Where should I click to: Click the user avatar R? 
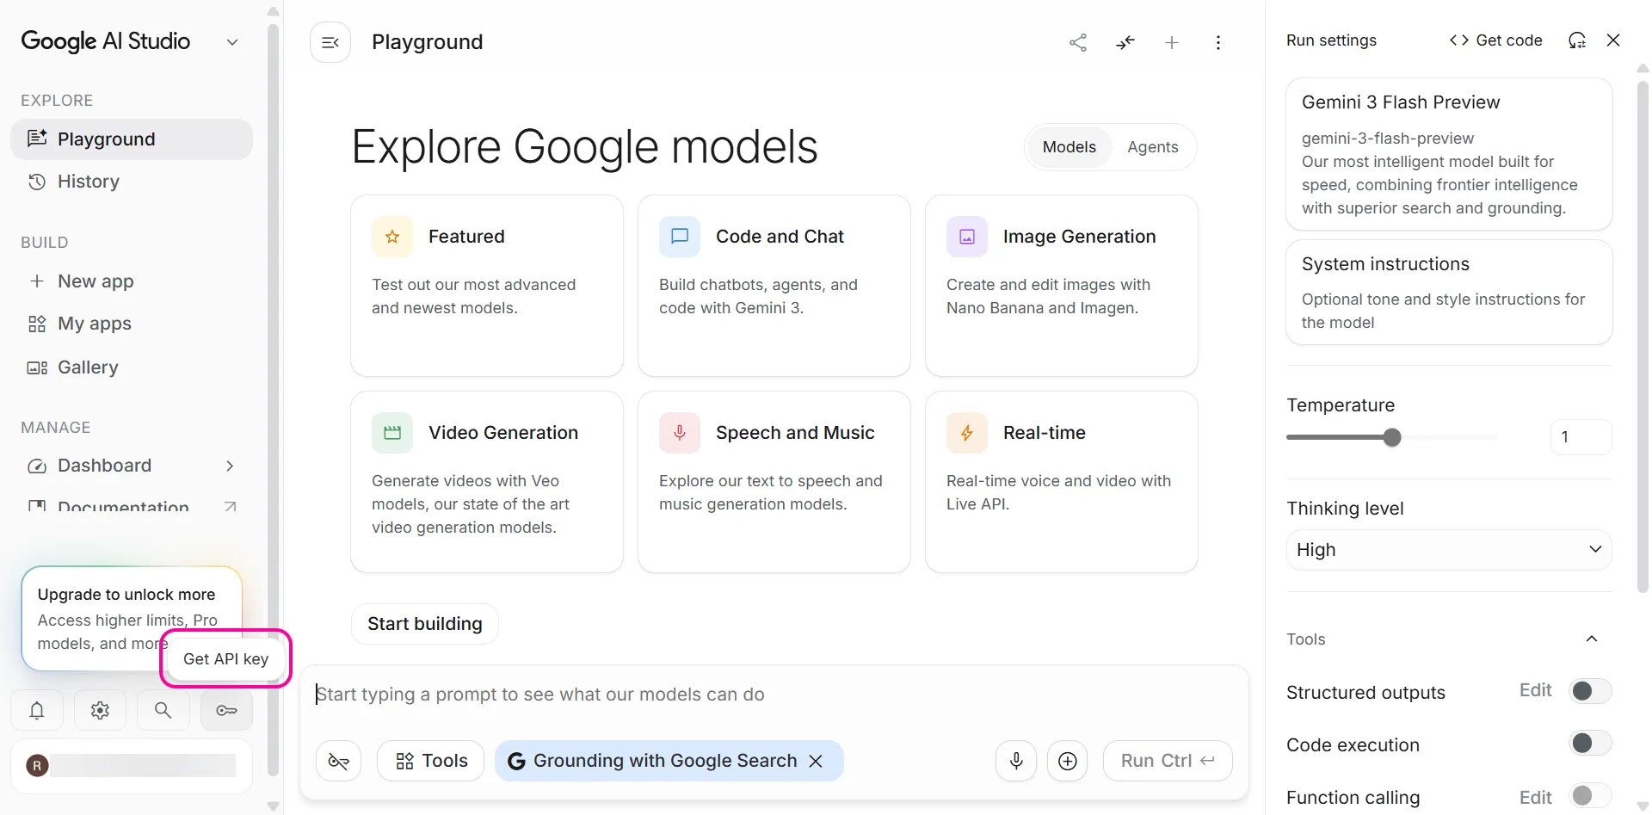coord(37,766)
